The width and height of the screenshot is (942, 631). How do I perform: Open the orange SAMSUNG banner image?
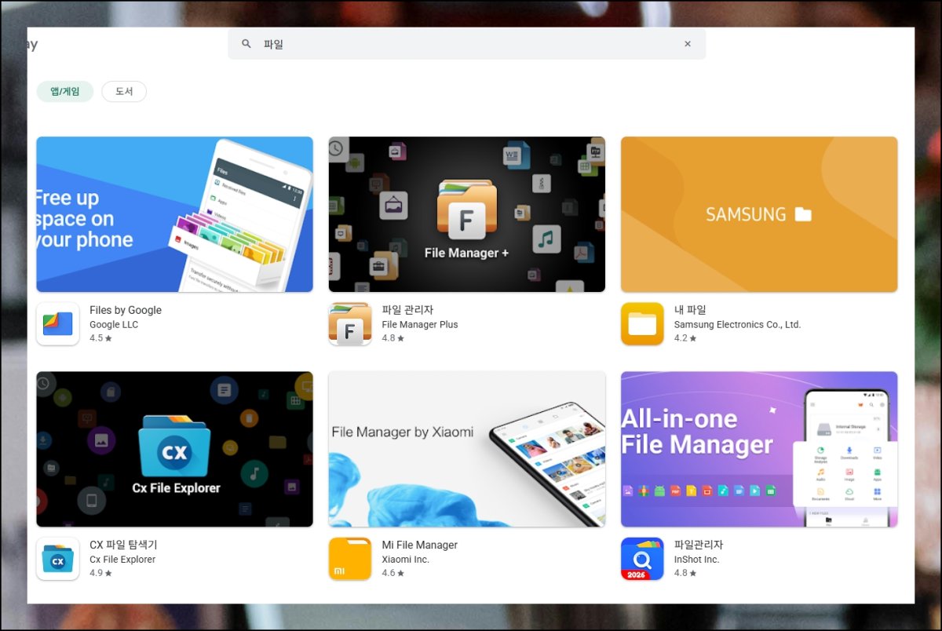click(x=759, y=214)
